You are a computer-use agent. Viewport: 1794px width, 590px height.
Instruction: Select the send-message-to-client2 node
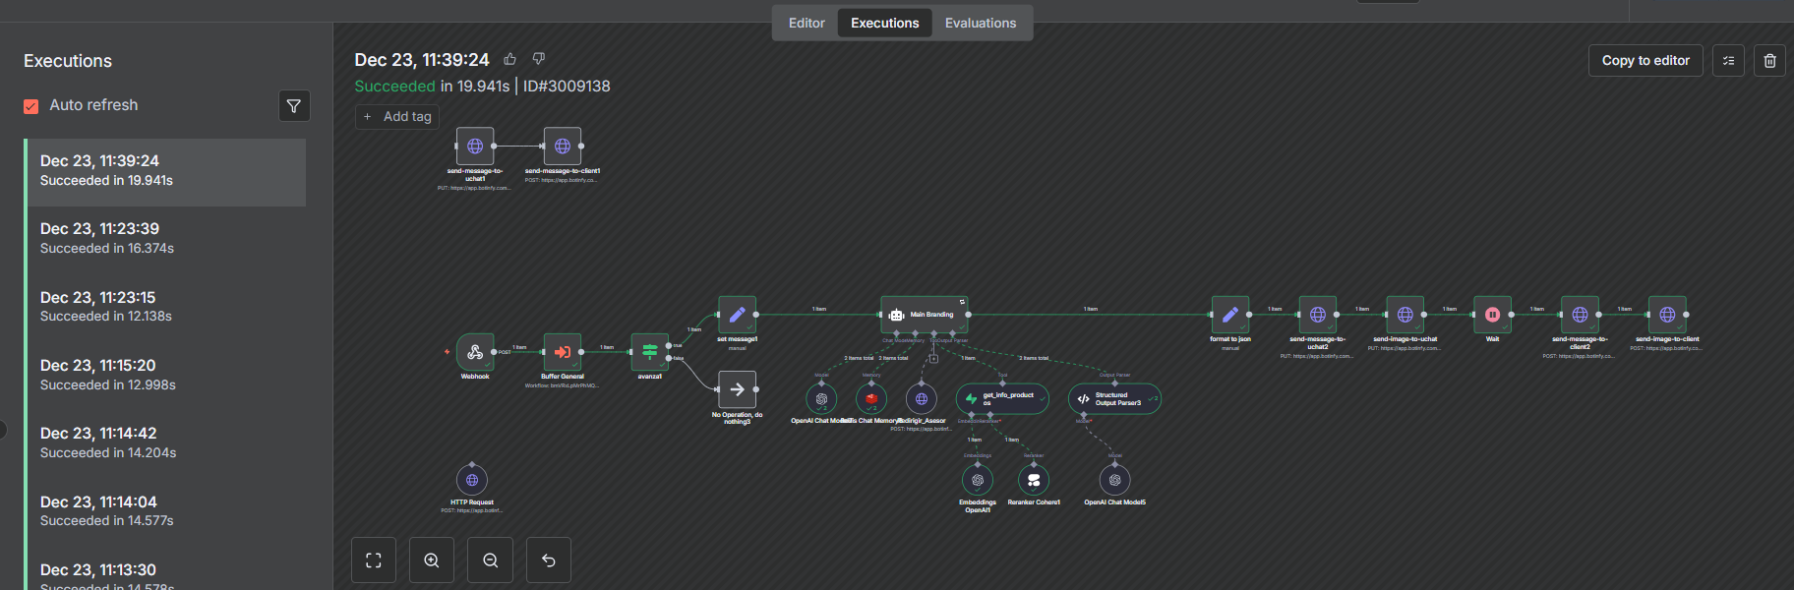click(x=1580, y=315)
